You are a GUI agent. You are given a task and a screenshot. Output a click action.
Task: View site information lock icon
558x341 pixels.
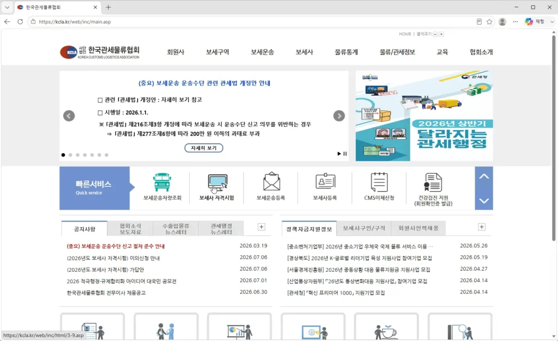[x=33, y=22]
